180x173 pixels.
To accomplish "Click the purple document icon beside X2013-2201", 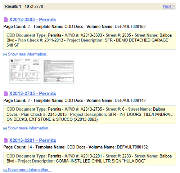I will point(6,140).
